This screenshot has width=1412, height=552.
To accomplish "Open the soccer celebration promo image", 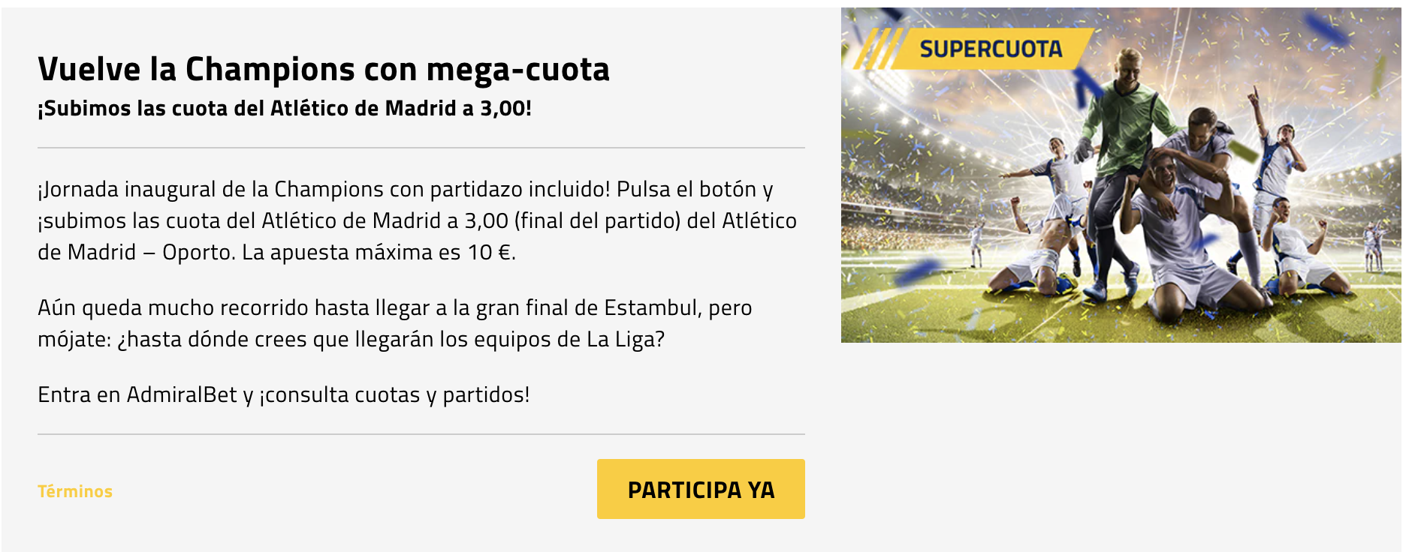I will [x=1121, y=175].
